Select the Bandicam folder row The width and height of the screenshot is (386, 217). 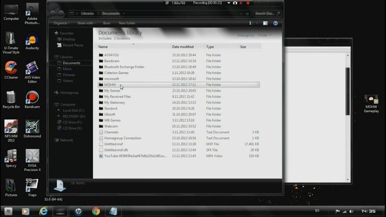point(179,61)
